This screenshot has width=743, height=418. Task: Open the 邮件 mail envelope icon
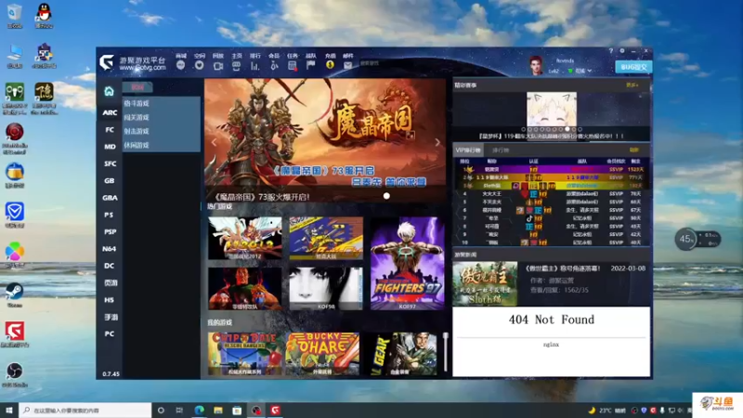[347, 65]
